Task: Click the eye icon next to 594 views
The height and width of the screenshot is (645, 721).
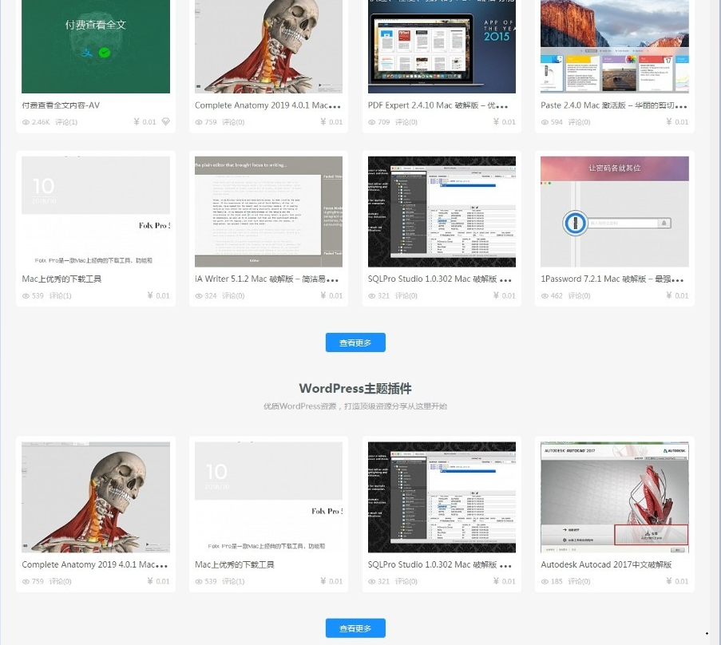Action: pos(545,122)
